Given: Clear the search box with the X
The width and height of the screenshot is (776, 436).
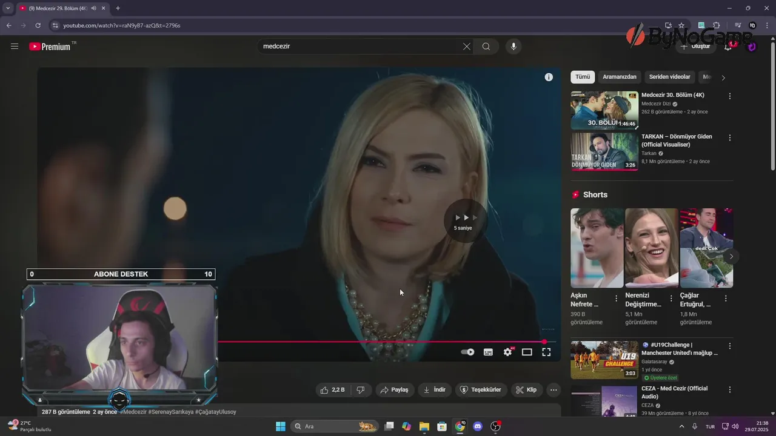Looking at the screenshot, I should 467,47.
